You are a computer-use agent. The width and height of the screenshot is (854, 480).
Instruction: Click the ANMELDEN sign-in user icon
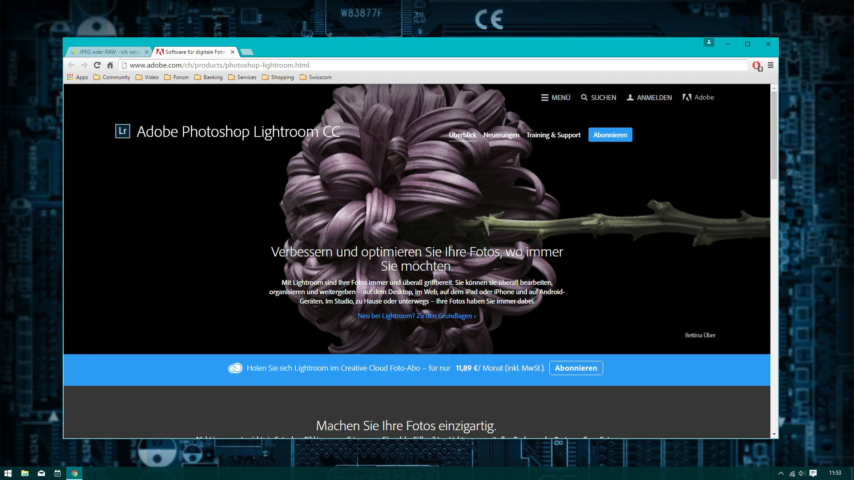pyautogui.click(x=630, y=97)
